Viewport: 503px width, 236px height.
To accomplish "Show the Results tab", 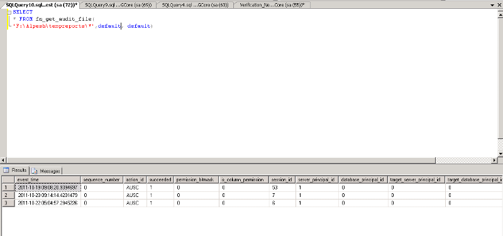I will [x=15, y=170].
